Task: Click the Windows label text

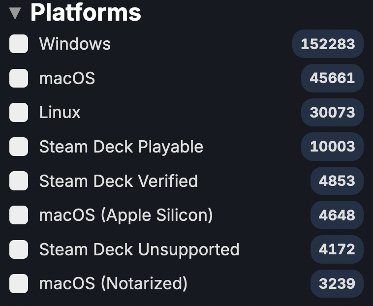Action: [x=75, y=44]
